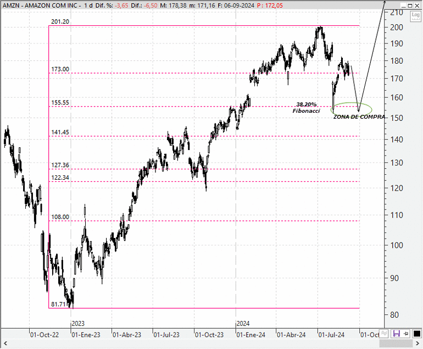The image size is (423, 349).
Task: Click the horizontal scrollbar thumb
Action: coord(396,344)
